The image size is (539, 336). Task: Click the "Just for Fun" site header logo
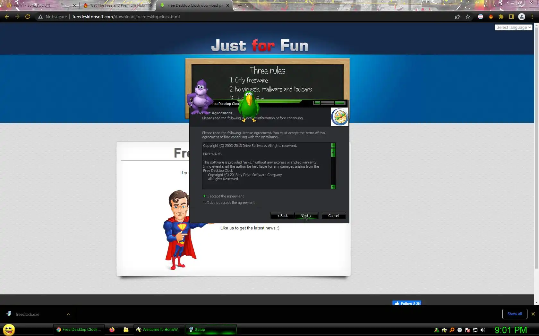click(260, 45)
